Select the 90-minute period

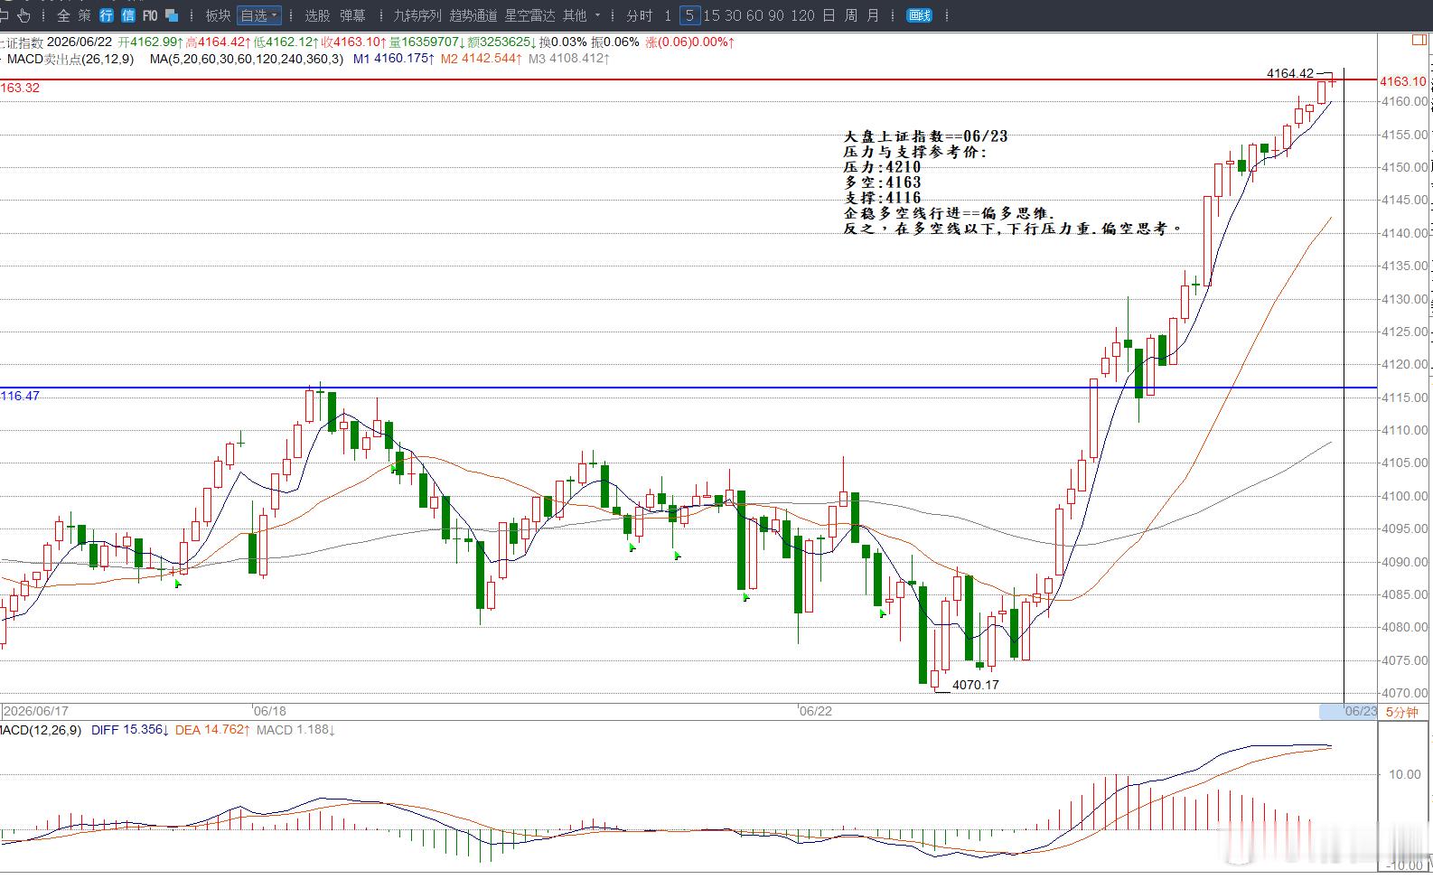point(776,15)
